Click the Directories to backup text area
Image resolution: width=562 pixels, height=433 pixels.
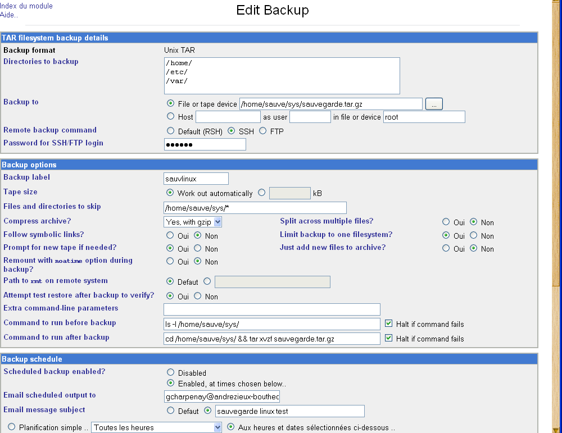(x=282, y=76)
